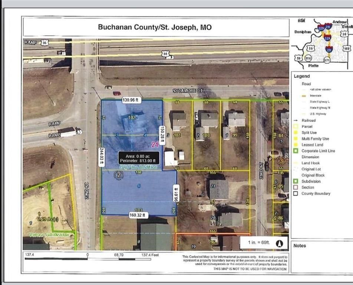Click the Route 169 marker in locator map
This screenshot has width=353, height=285.
pyautogui.click(x=347, y=49)
